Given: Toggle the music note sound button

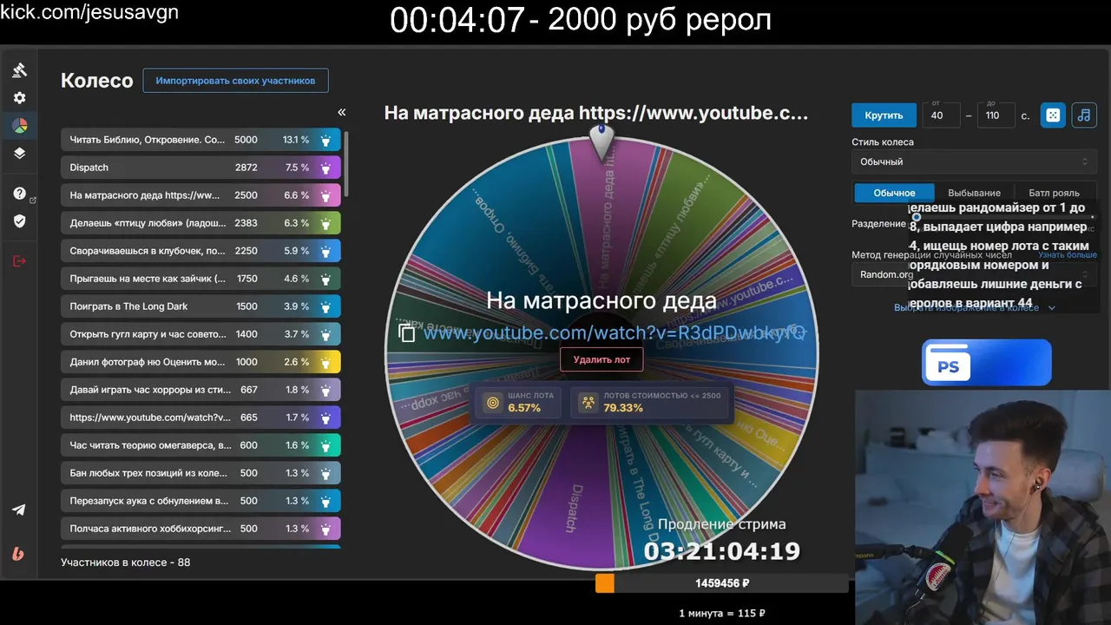Looking at the screenshot, I should [x=1083, y=115].
